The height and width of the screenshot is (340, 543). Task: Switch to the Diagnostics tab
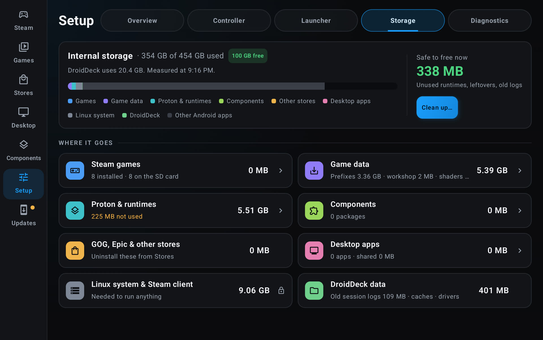pos(490,21)
